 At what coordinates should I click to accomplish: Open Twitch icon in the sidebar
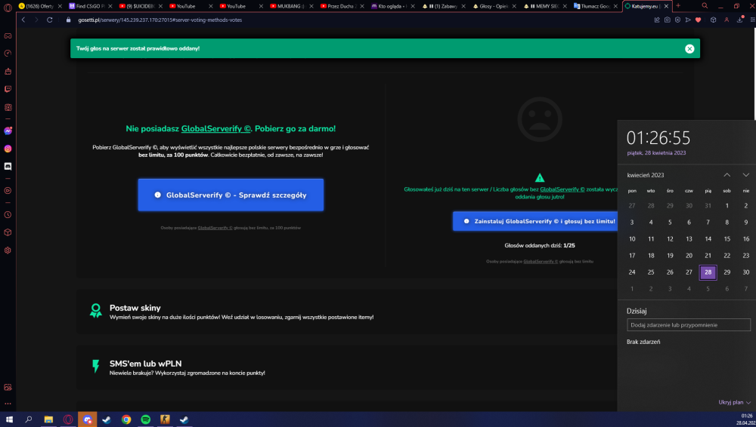(8, 89)
